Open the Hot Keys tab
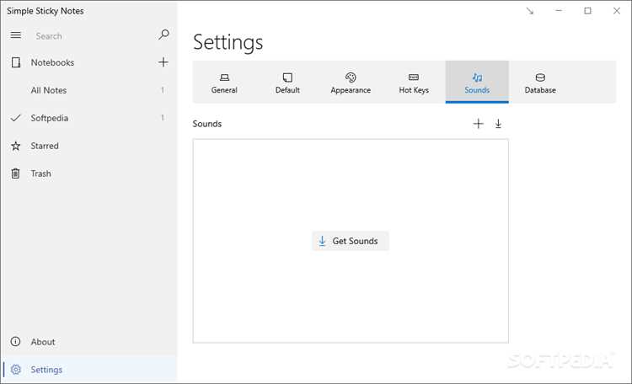The width and height of the screenshot is (632, 384). [414, 83]
